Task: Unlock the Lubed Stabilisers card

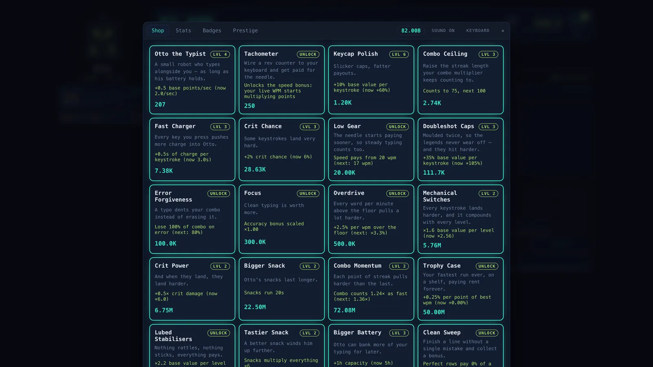Action: pyautogui.click(x=192, y=346)
